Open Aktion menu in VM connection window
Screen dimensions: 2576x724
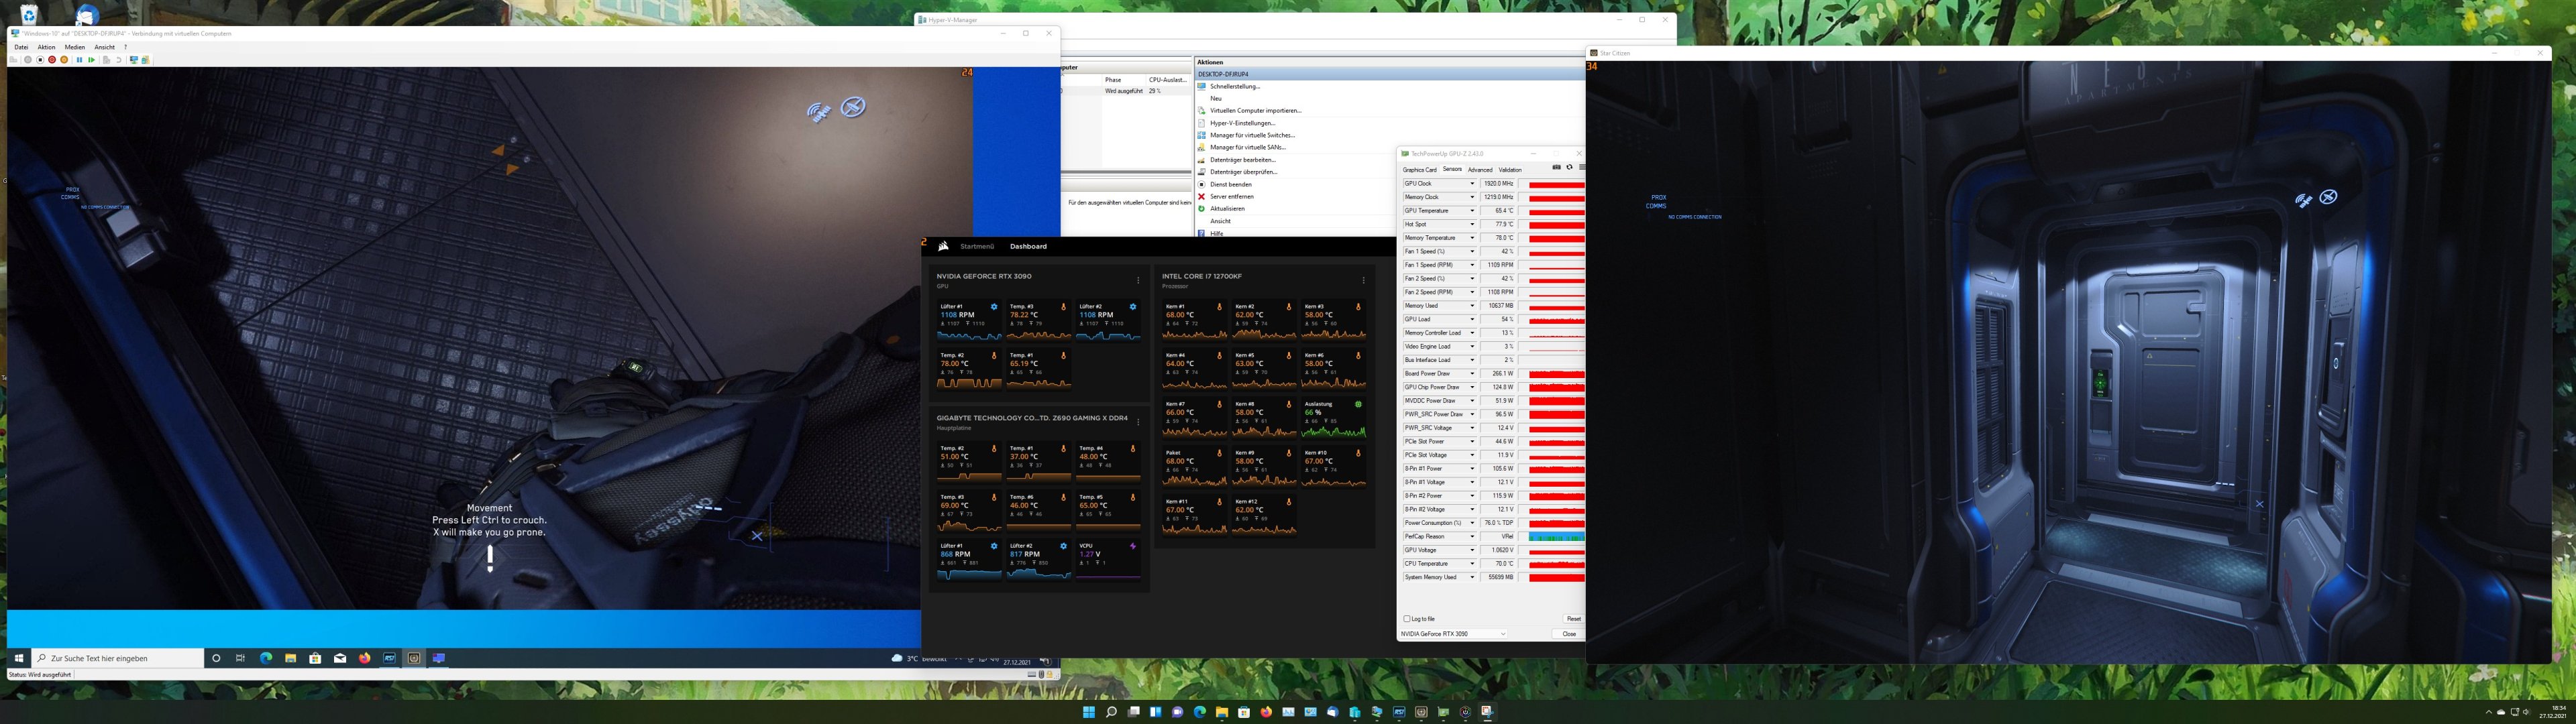point(46,47)
